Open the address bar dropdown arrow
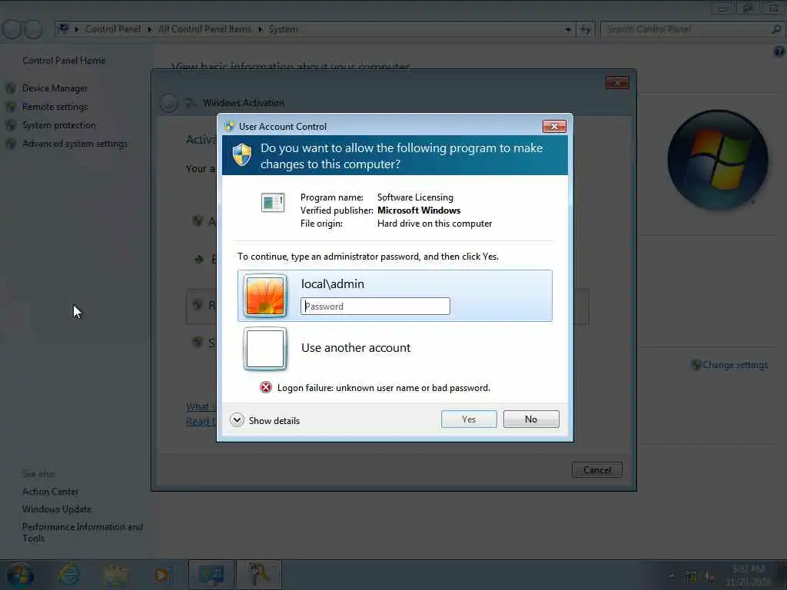This screenshot has width=787, height=590. tap(568, 30)
